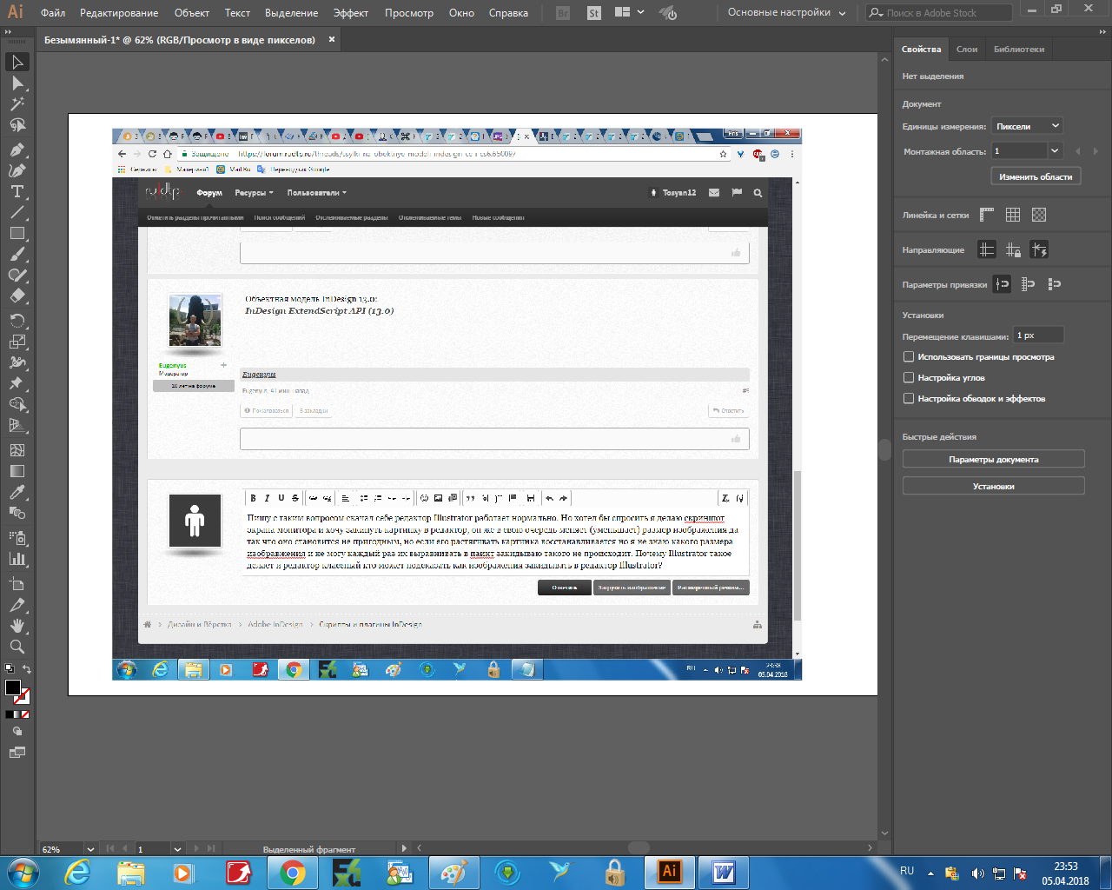Click the 'Параметры документа' button
The width and height of the screenshot is (1112, 890).
tap(994, 460)
